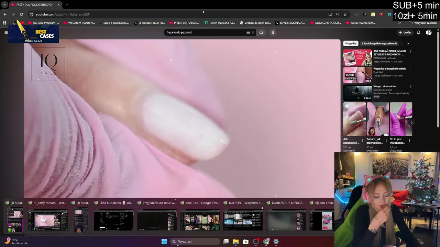Open options for Co to jest frez Short
Viewport: 440px width, 247px height.
click(x=409, y=140)
